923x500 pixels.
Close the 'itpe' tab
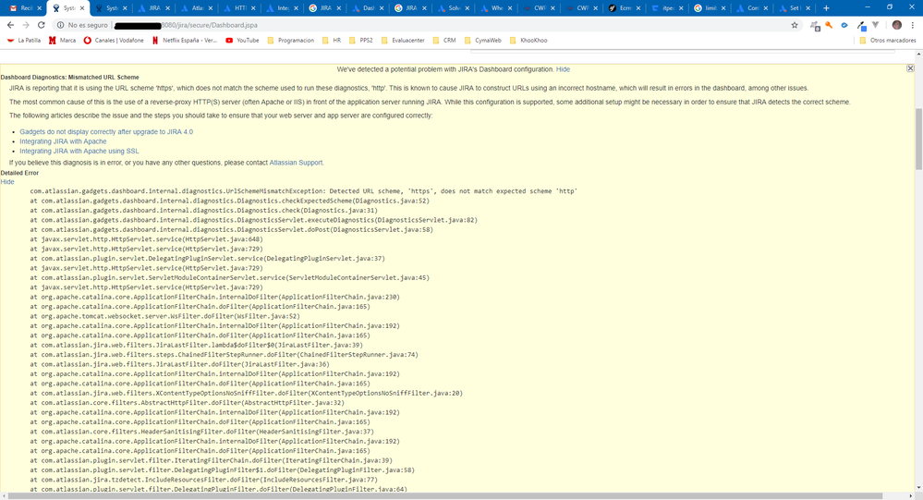[x=681, y=8]
